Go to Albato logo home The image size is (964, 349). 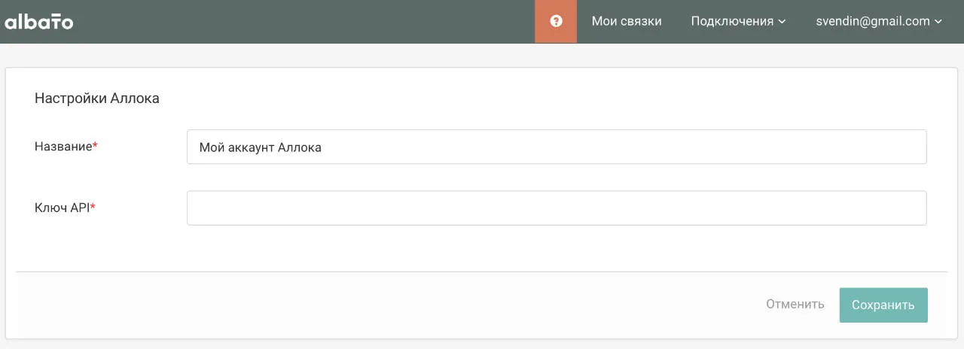39,22
